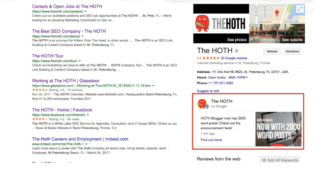Open the thehoth.com/tour URL dropdown arrow
Image resolution: width=315 pixels, height=171 pixels.
tap(80, 61)
